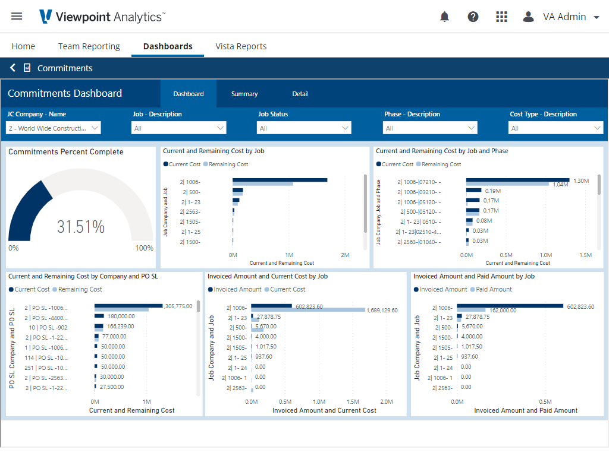Expand the VA Admin account dropdown
609x456 pixels.
tap(597, 17)
